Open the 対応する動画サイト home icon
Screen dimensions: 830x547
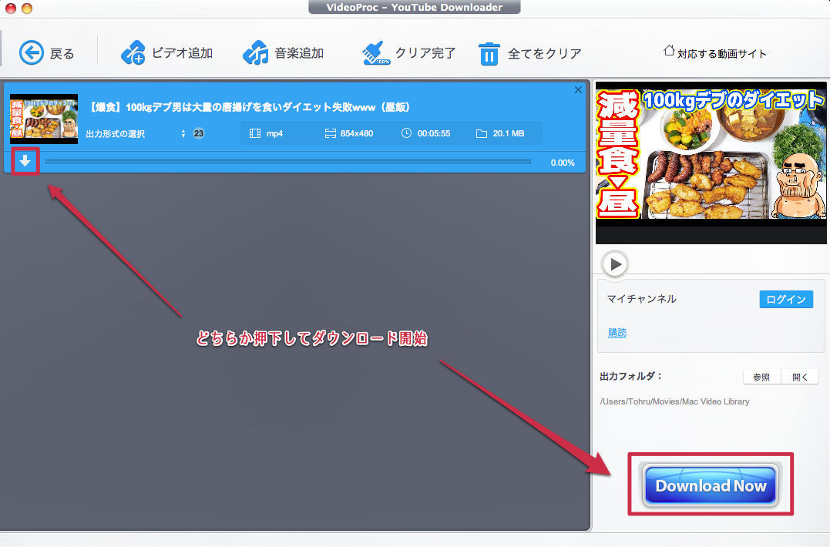click(x=669, y=51)
